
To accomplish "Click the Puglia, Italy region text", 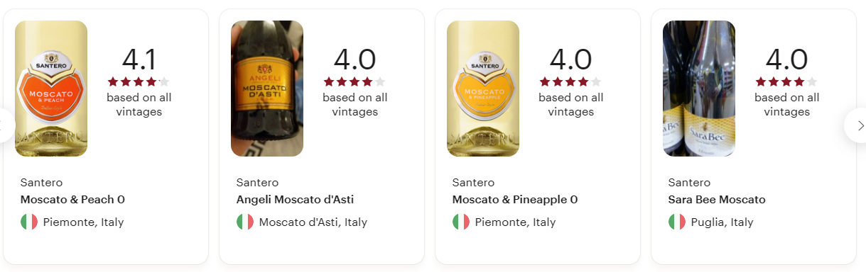I will pyautogui.click(x=720, y=222).
